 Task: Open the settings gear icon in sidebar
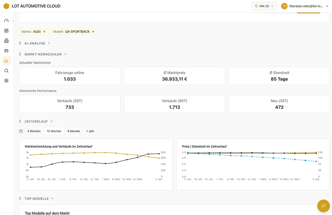(x=6, y=81)
